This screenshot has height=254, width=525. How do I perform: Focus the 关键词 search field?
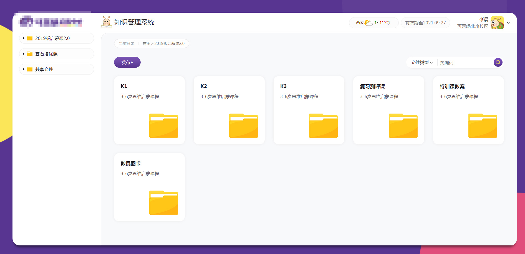point(466,63)
